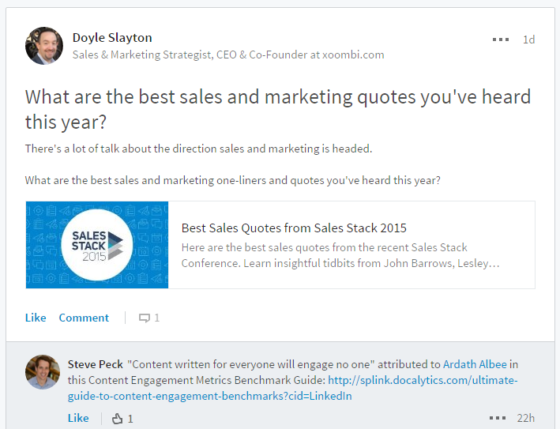Open Ardath Albee's mentioned profile link
Image resolution: width=560 pixels, height=429 pixels.
[x=475, y=364]
